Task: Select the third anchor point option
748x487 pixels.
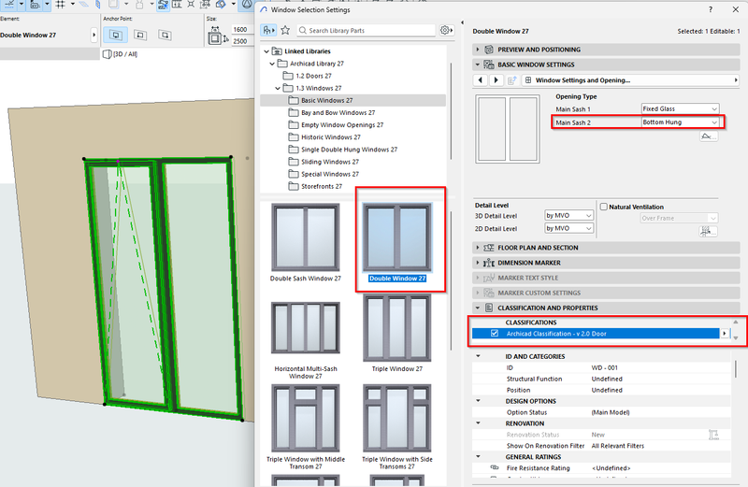Action: click(165, 35)
